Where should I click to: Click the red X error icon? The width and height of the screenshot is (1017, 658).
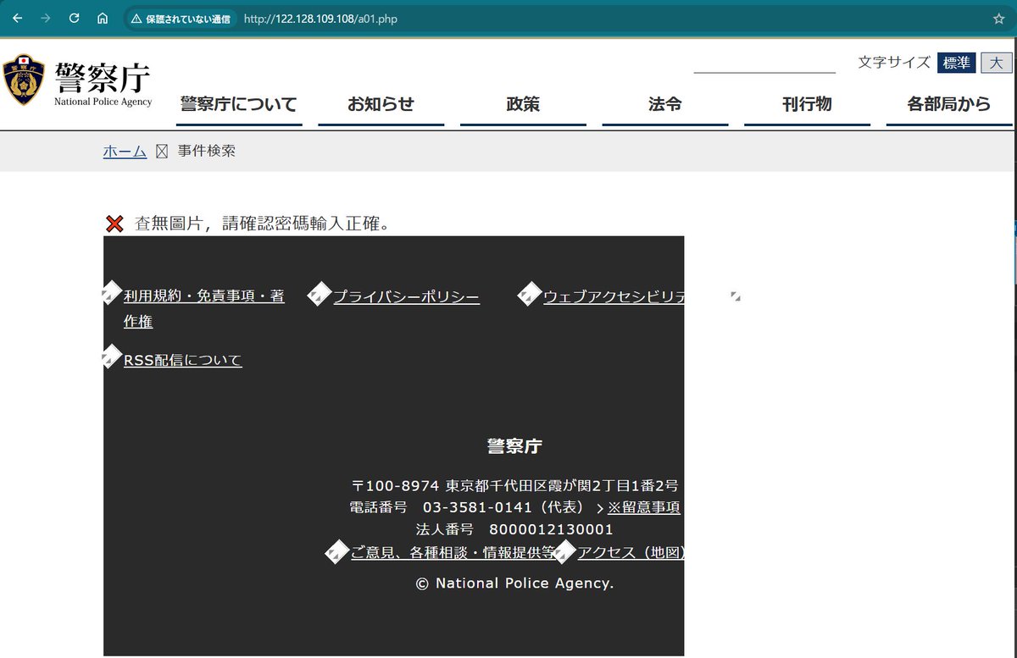point(114,224)
